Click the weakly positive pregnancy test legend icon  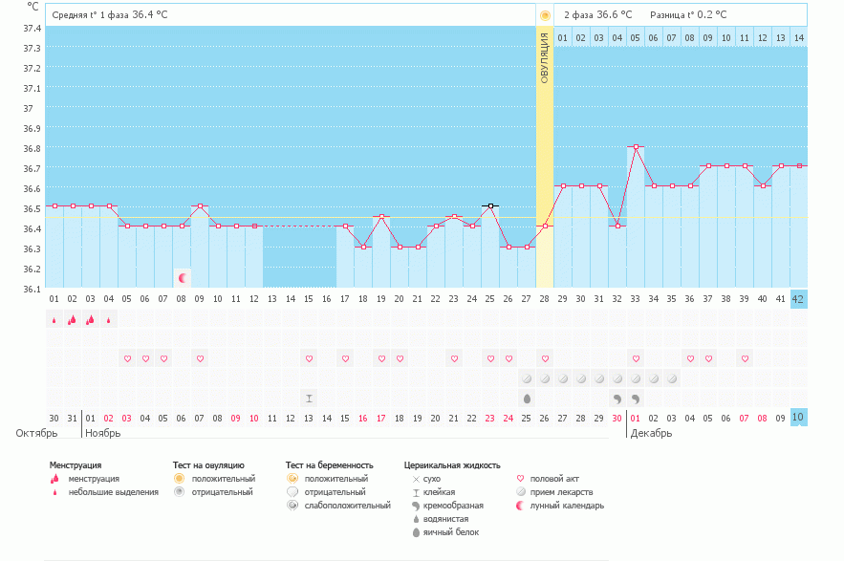click(x=292, y=505)
